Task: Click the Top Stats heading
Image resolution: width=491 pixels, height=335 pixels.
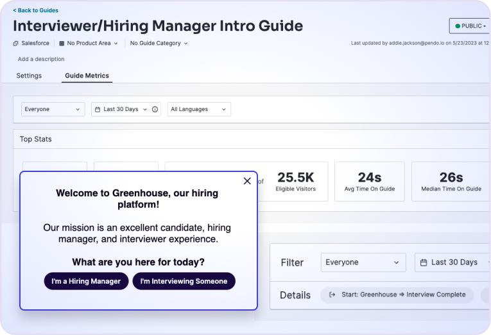Action: [36, 139]
